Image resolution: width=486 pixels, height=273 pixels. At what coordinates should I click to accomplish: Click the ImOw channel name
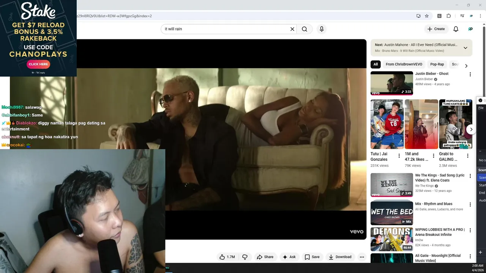click(x=419, y=240)
